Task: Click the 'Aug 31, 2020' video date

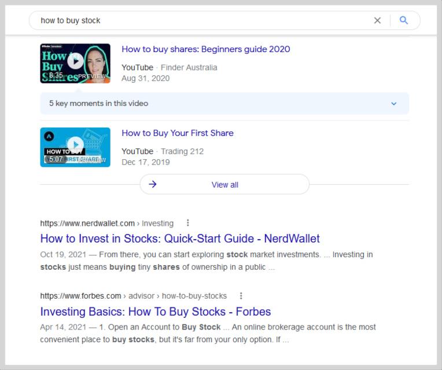Action: click(145, 78)
